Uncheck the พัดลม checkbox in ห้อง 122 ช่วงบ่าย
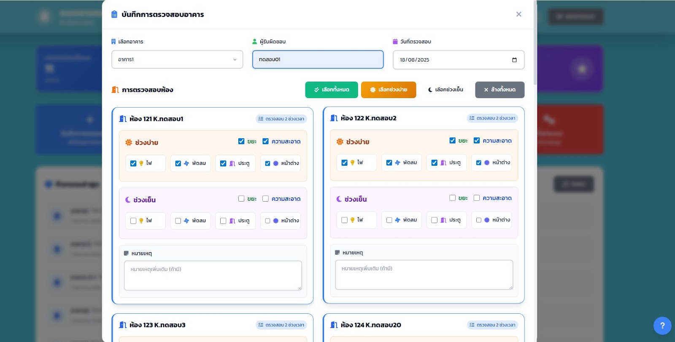 (x=389, y=163)
